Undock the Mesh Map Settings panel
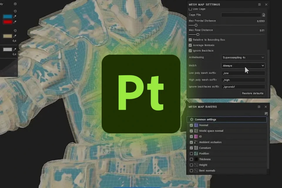Screen dimensions: 282x188 coord(259,4)
